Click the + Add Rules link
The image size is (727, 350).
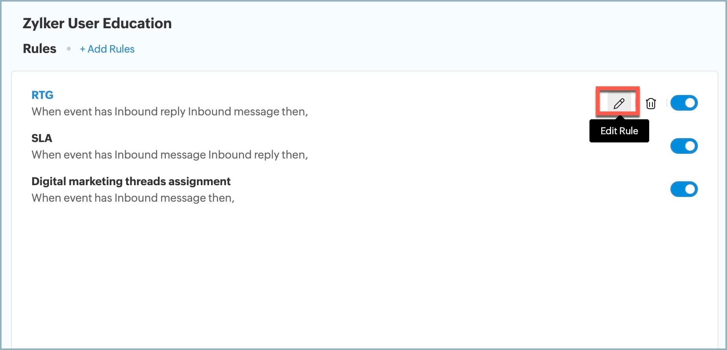click(107, 49)
